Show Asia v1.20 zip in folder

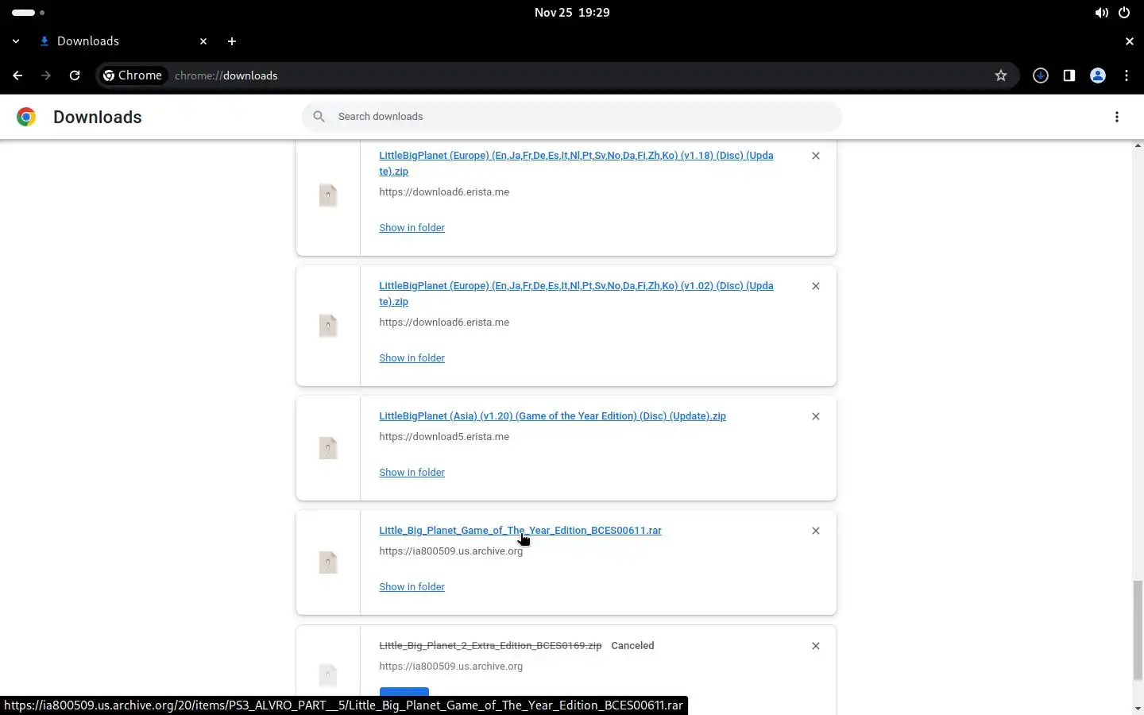pyautogui.click(x=412, y=473)
